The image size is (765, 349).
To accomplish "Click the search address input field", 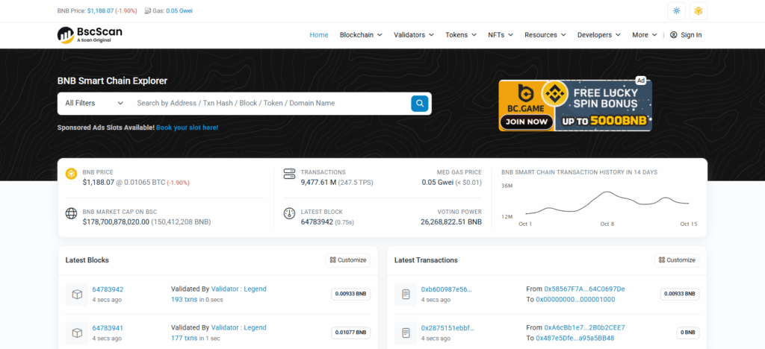I will pyautogui.click(x=269, y=104).
